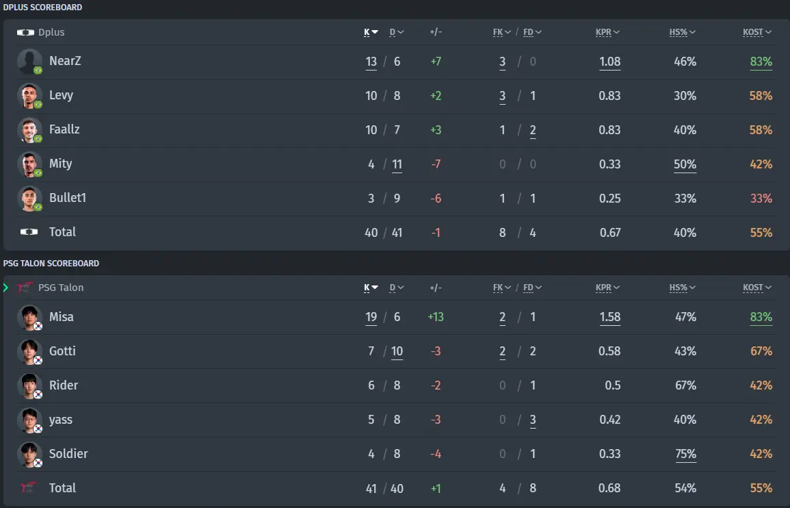The height and width of the screenshot is (508, 790).
Task: Open Bullet1's player avatar
Action: 29,199
